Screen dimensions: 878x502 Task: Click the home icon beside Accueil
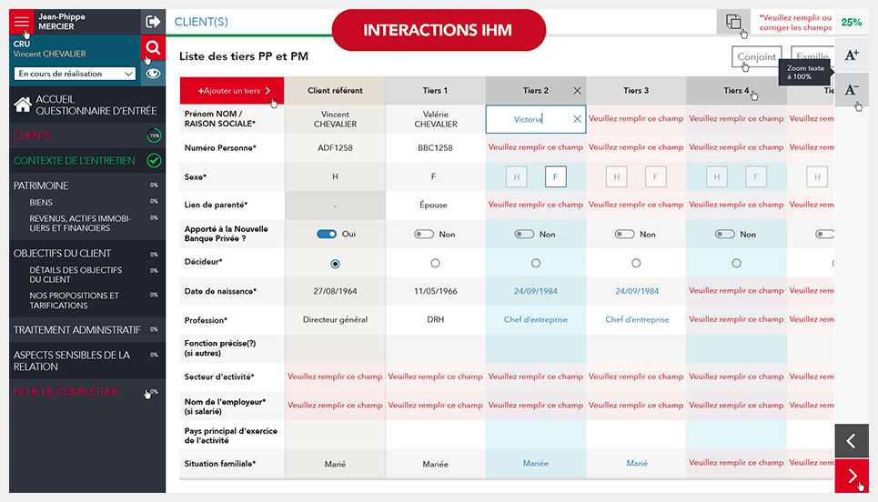click(23, 105)
